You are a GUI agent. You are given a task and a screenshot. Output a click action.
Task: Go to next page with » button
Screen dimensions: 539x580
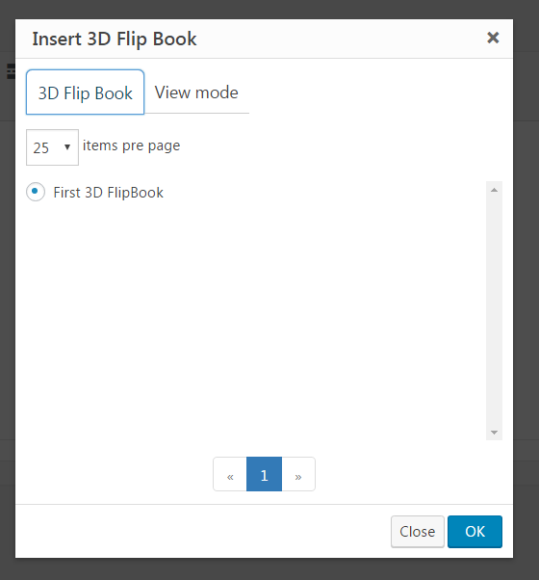pos(298,474)
